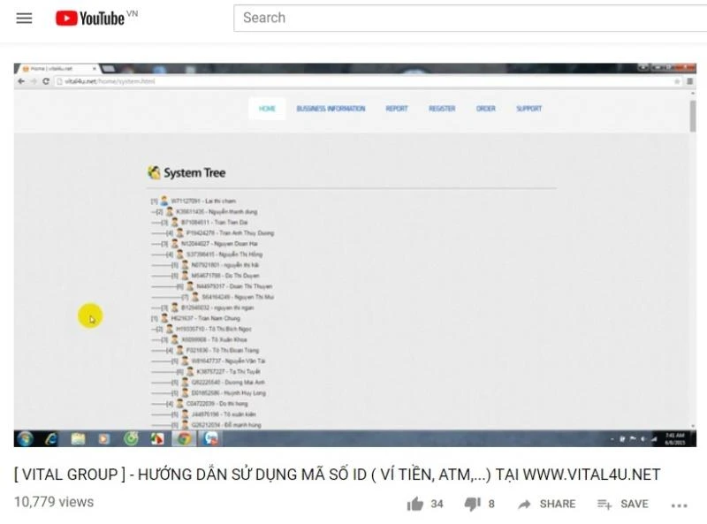707x524 pixels.
Task: Select the Nguyễn Thi Hồng tree node
Action: 224,254
